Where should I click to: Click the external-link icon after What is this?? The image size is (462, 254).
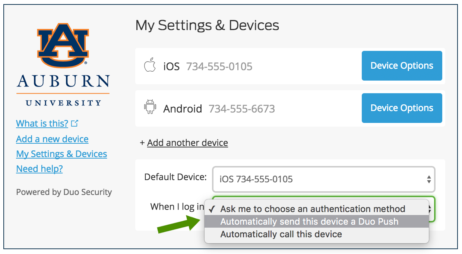[75, 123]
